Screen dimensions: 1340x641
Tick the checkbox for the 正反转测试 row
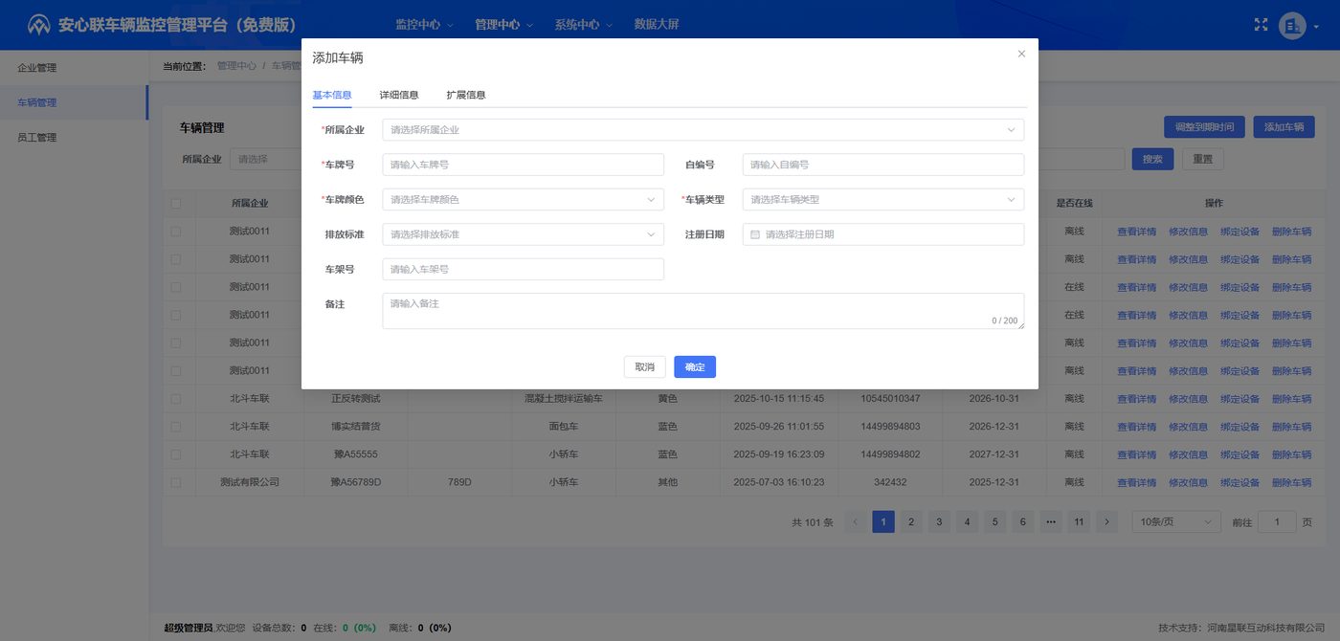pos(175,398)
